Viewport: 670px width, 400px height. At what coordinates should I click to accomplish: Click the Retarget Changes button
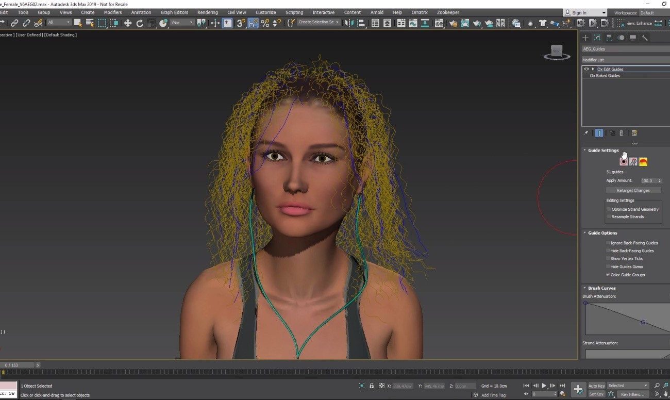[633, 190]
